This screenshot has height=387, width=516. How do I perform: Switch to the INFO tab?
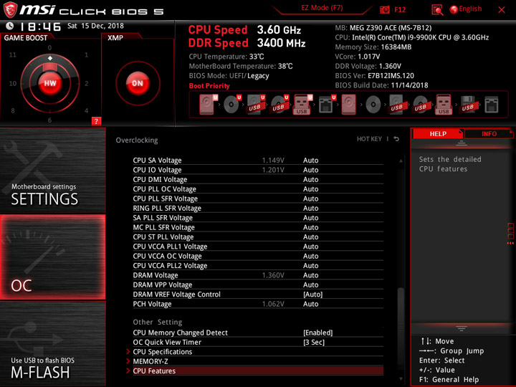(x=489, y=134)
